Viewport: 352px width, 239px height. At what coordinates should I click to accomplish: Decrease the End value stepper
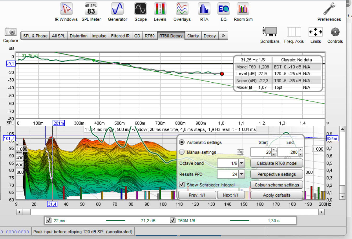(300, 154)
